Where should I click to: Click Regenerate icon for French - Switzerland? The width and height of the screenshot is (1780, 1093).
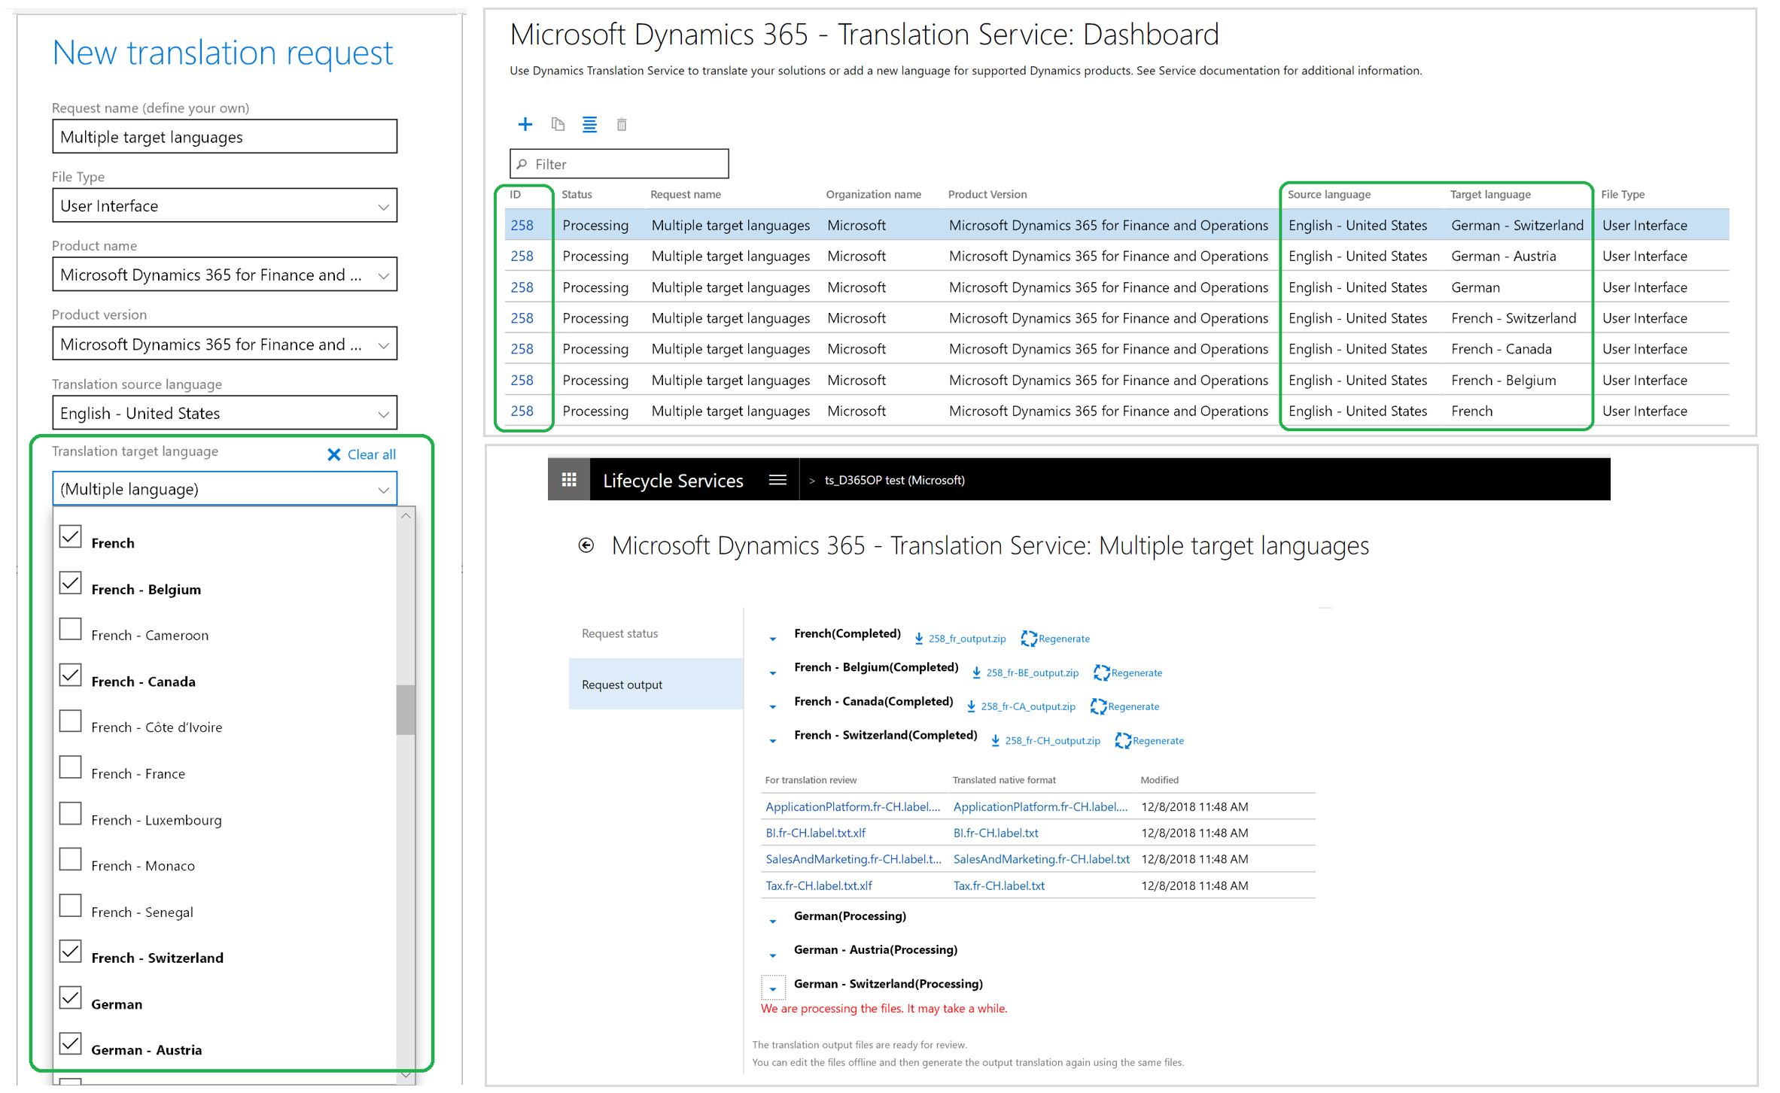pyautogui.click(x=1122, y=740)
